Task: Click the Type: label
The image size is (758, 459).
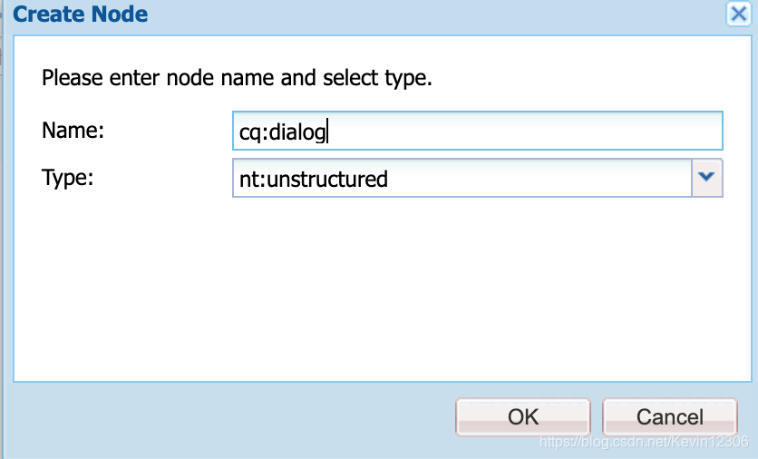Action: [x=68, y=178]
